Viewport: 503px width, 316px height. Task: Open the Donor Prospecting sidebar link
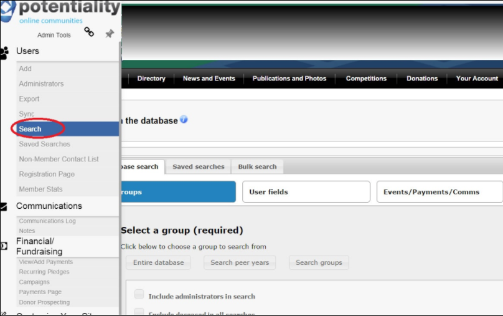[x=44, y=302]
